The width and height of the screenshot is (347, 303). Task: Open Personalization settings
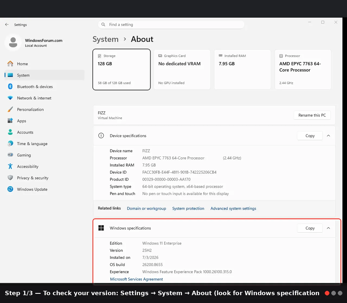coord(44,109)
